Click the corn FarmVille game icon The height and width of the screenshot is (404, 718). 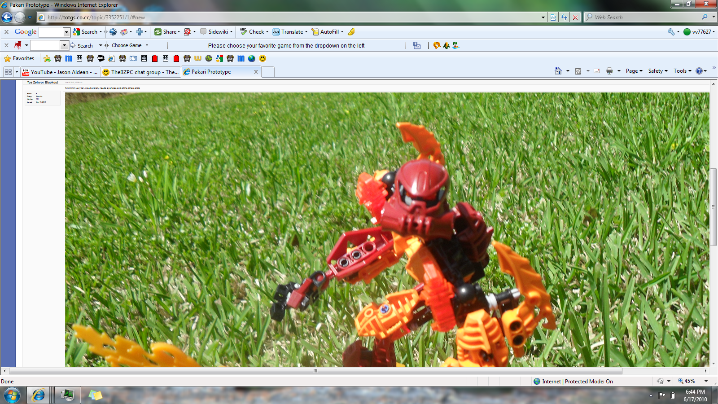pyautogui.click(x=446, y=45)
